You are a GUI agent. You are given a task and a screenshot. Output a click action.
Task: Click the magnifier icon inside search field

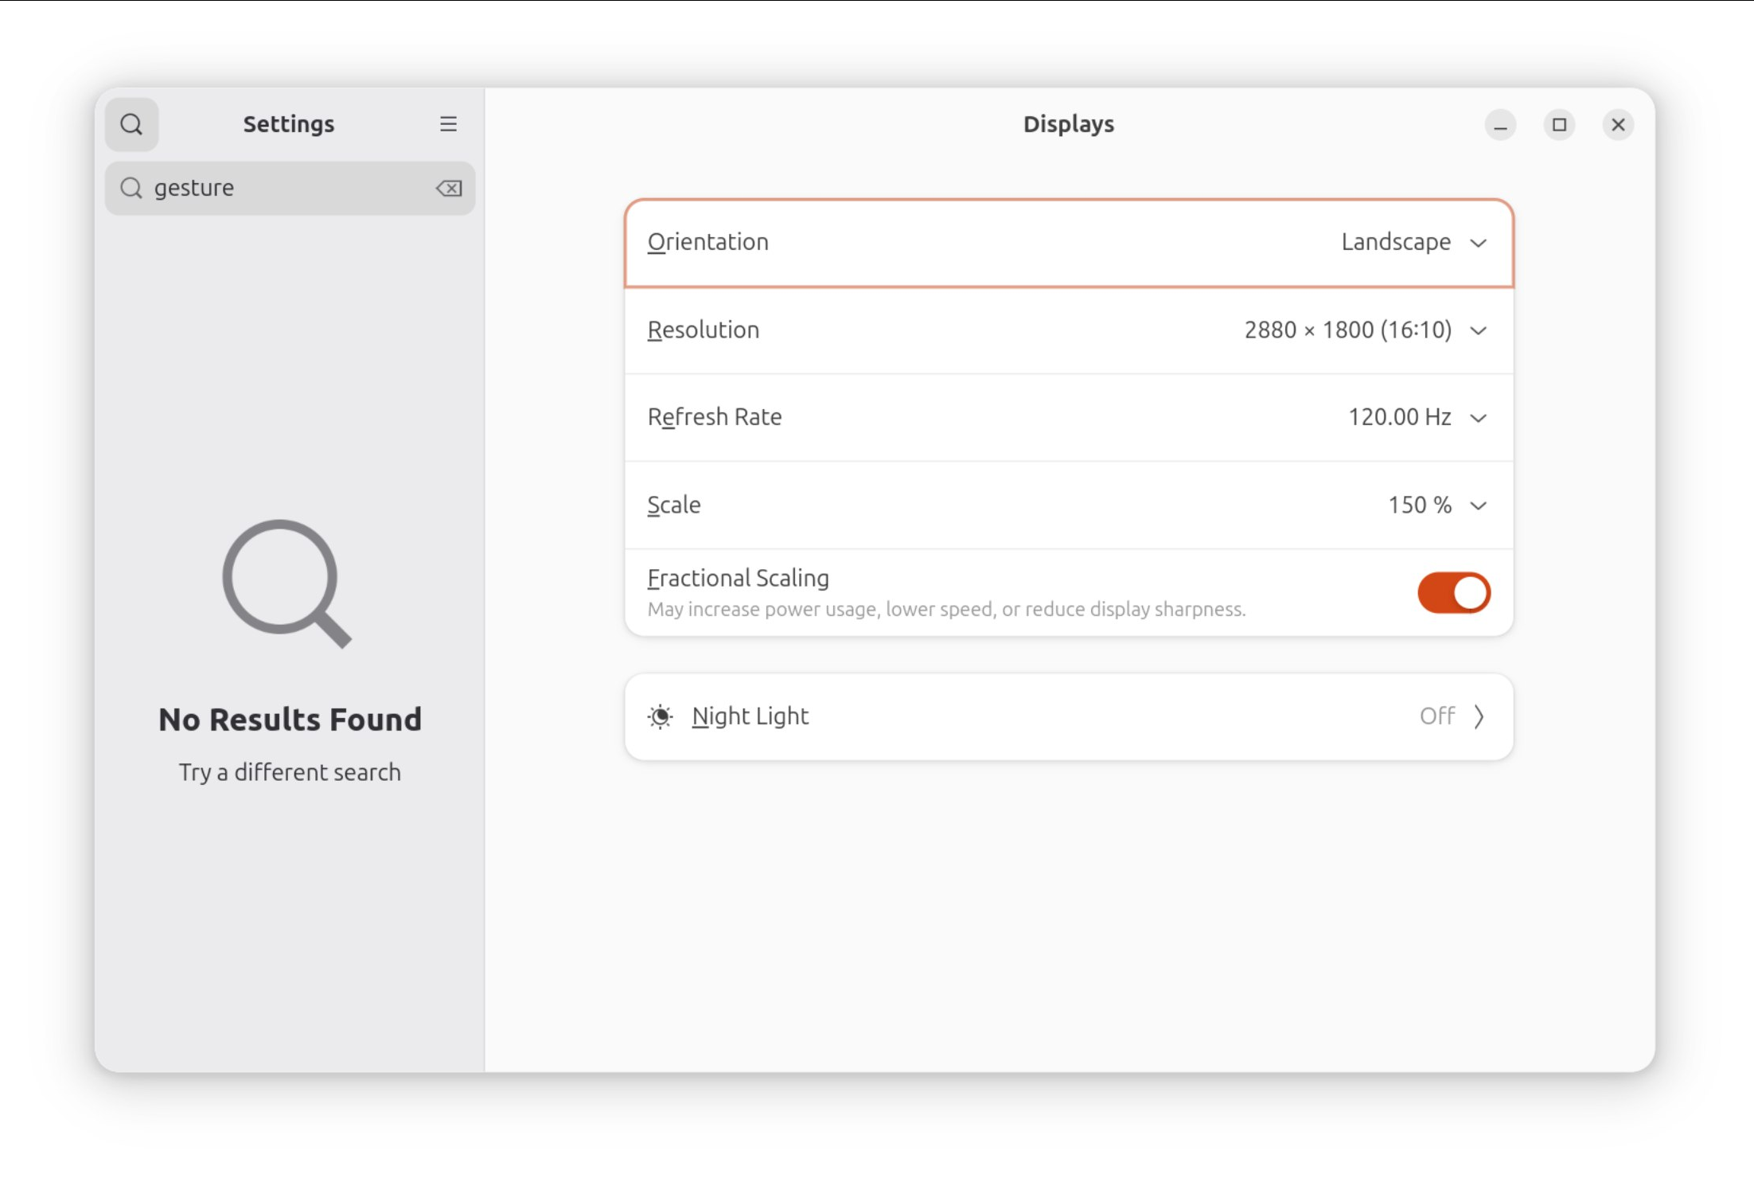coord(131,188)
